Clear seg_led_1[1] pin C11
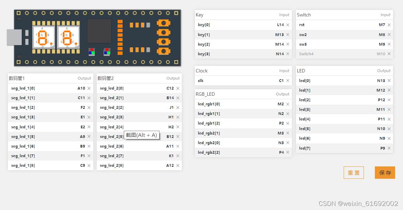 [89, 98]
